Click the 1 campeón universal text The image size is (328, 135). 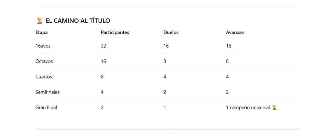(248, 108)
